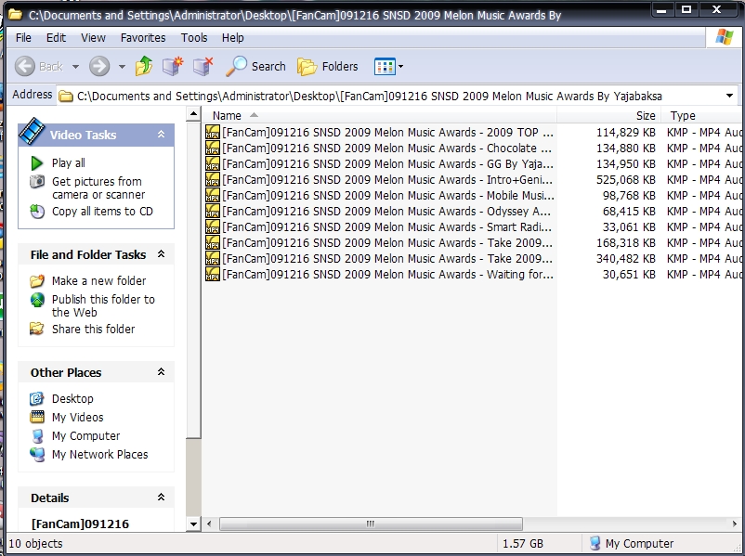Open the Tools menu
Viewport: 745px width, 556px height.
194,37
